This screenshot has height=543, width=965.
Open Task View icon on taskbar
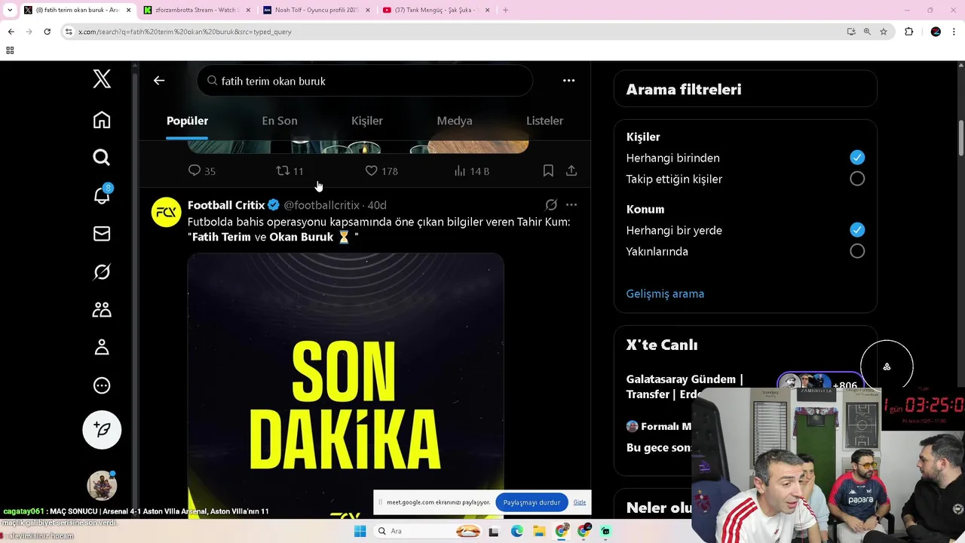coord(494,531)
